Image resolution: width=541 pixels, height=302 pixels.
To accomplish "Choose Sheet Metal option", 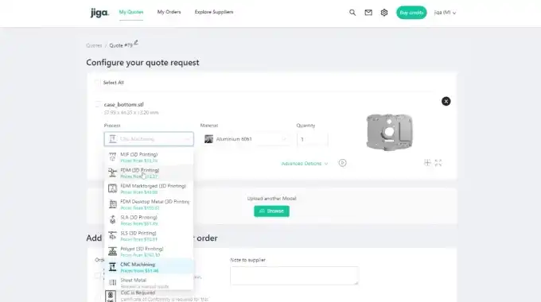I will point(149,283).
